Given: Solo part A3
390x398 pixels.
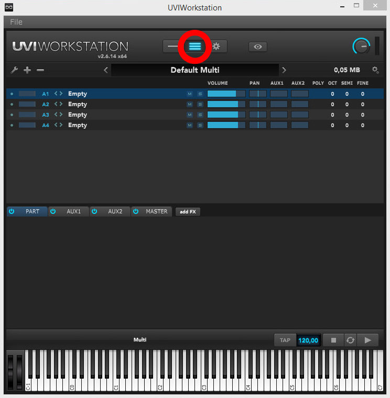Looking at the screenshot, I should pos(200,115).
